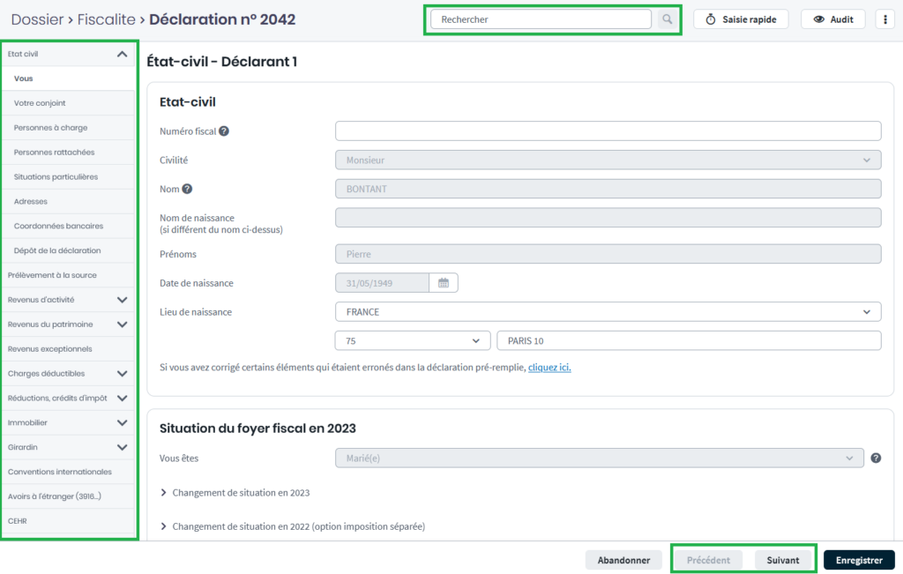This screenshot has width=903, height=574.
Task: Click help icon beside Marié(e) field
Action: (x=876, y=458)
